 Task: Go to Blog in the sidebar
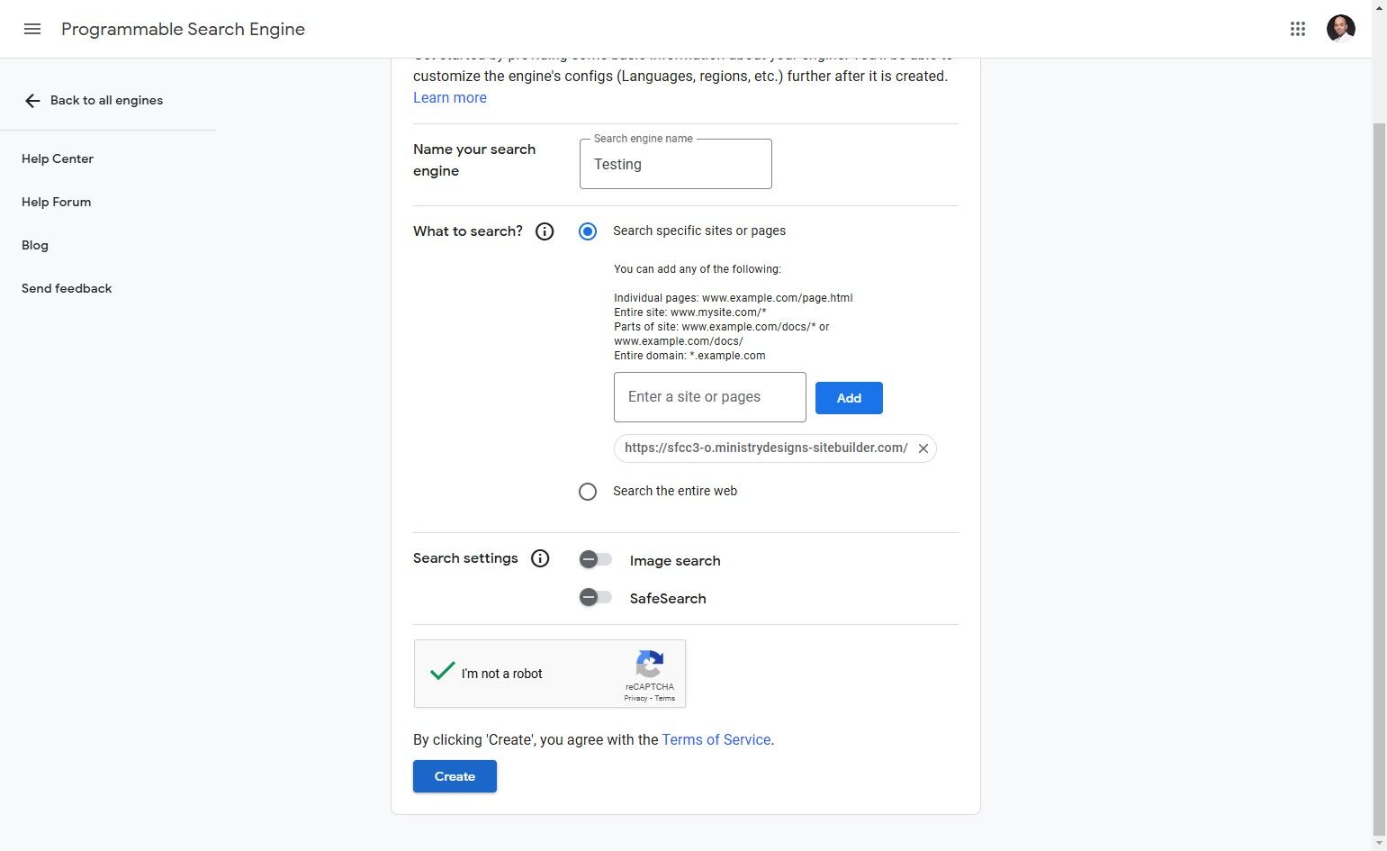point(35,245)
